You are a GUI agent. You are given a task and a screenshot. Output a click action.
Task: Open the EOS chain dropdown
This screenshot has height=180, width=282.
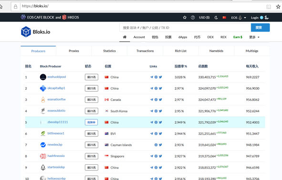click(239, 18)
